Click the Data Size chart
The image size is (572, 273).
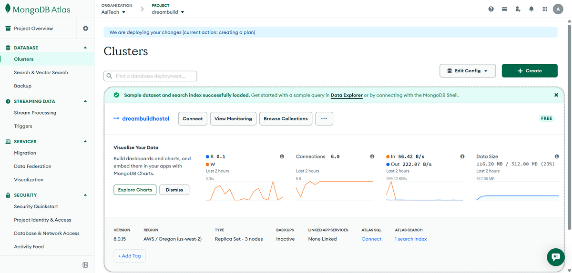tap(518, 190)
